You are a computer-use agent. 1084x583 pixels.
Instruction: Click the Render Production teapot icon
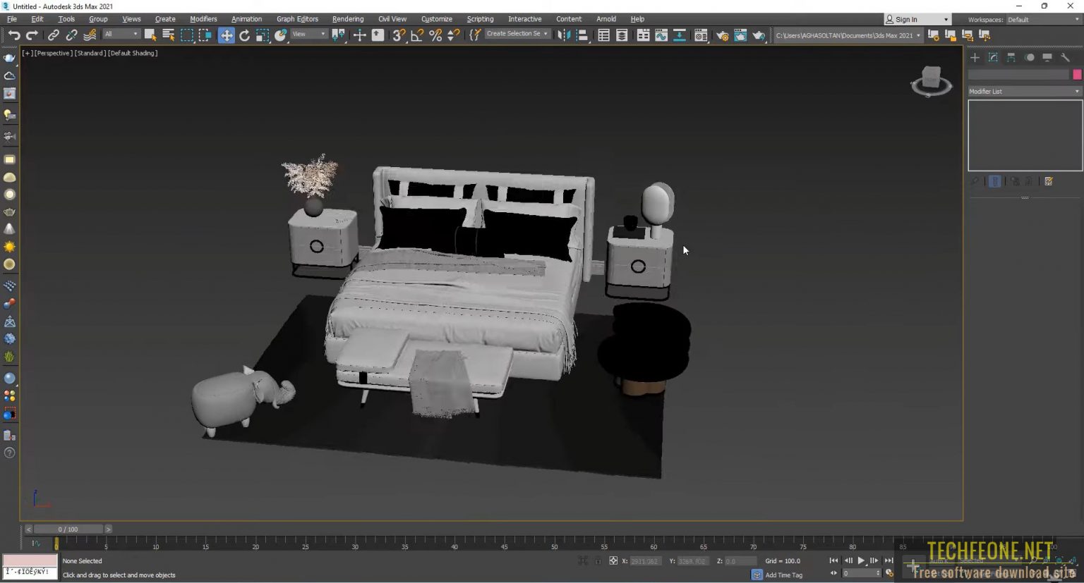point(759,35)
